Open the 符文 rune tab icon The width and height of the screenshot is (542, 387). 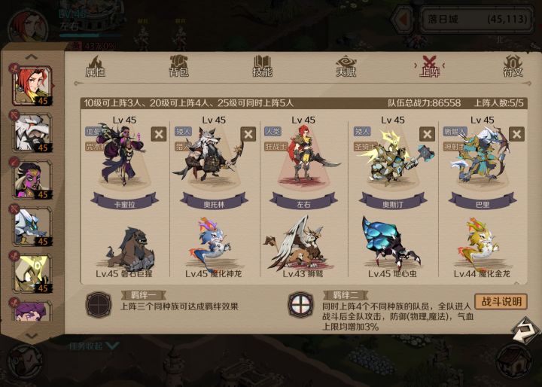pyautogui.click(x=513, y=66)
